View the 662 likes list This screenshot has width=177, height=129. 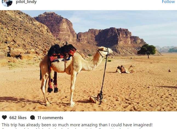[x=18, y=118]
